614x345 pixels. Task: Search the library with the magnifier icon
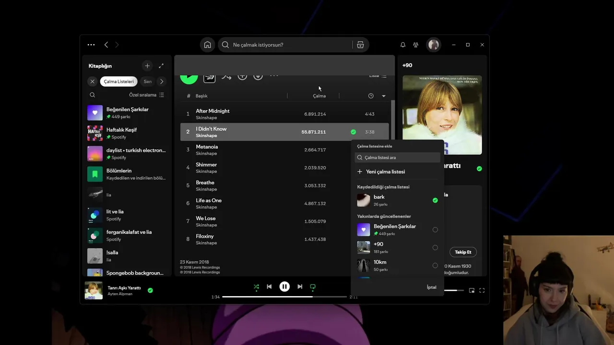pyautogui.click(x=93, y=95)
